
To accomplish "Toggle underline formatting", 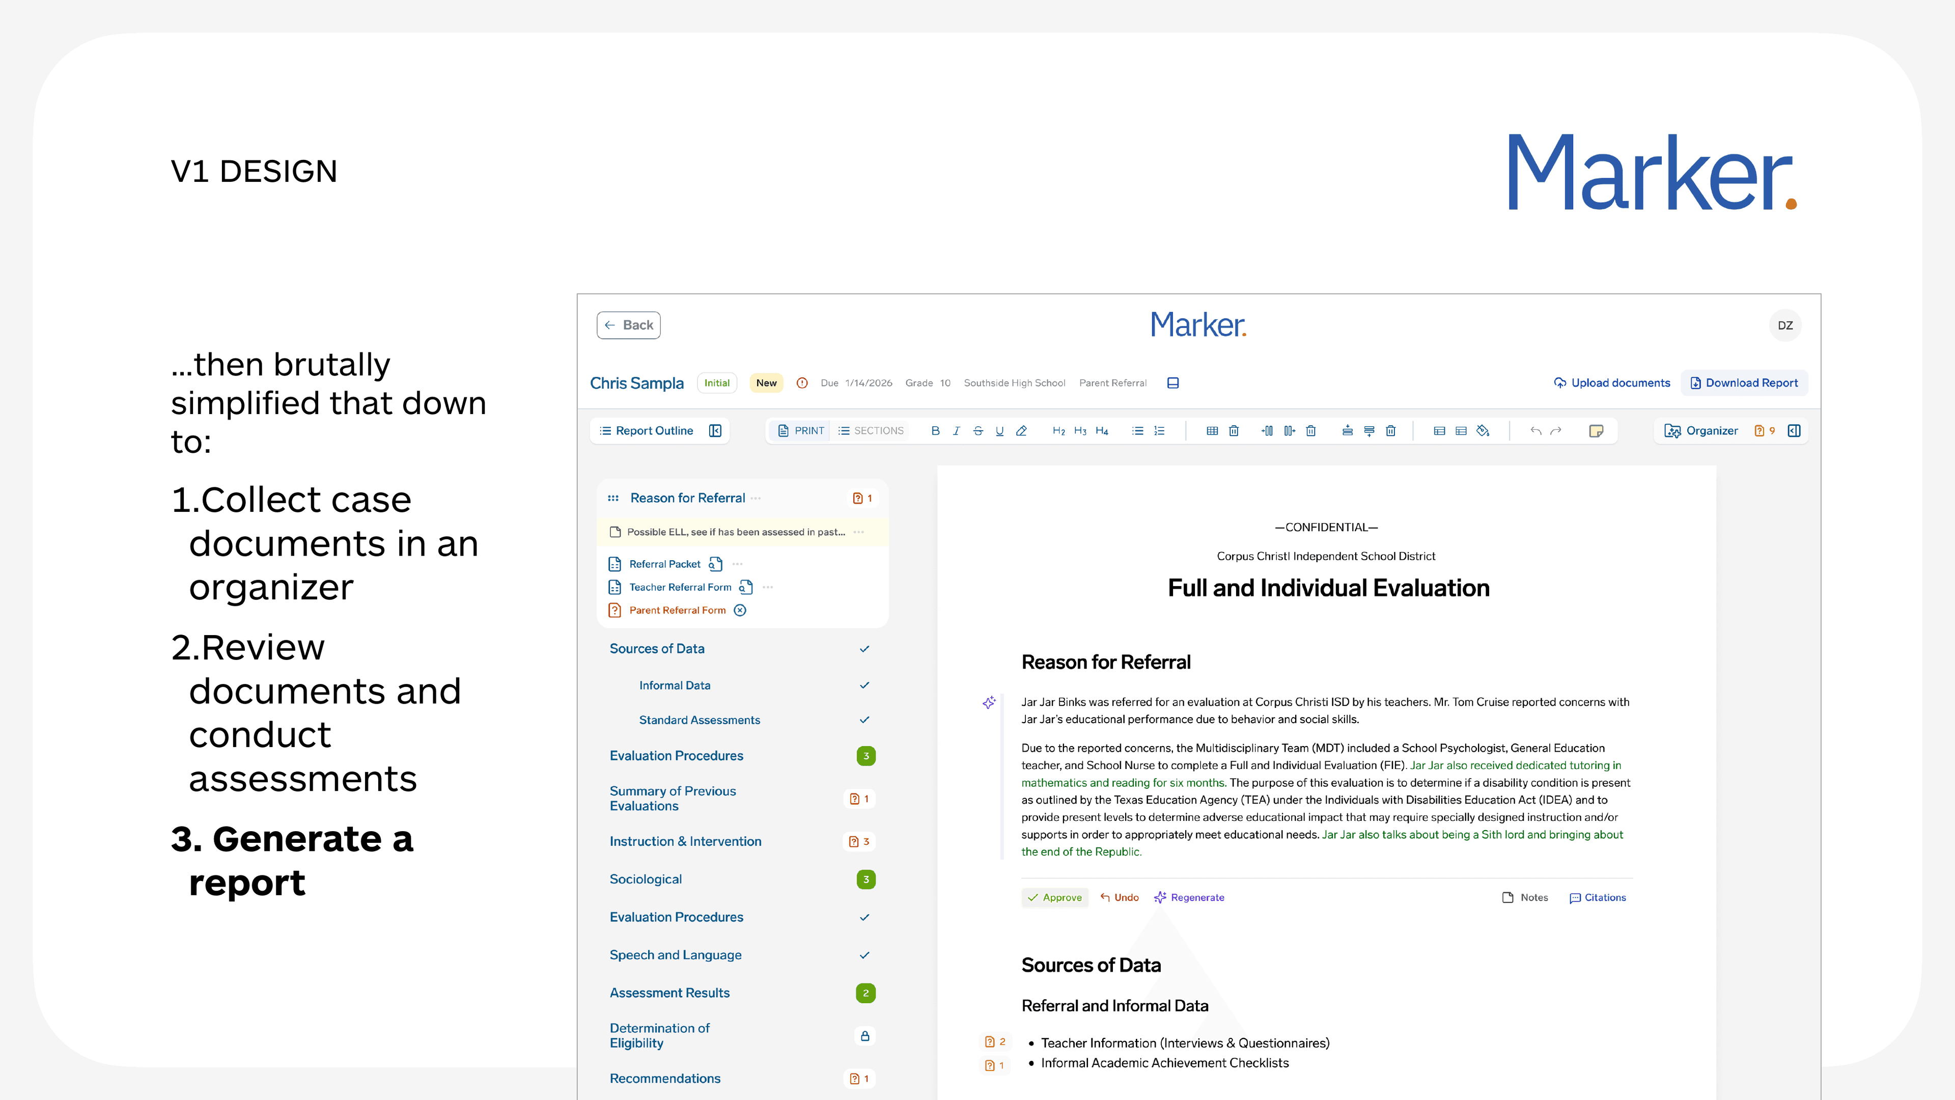I will click(x=999, y=430).
